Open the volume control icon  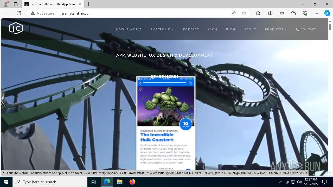click(299, 182)
